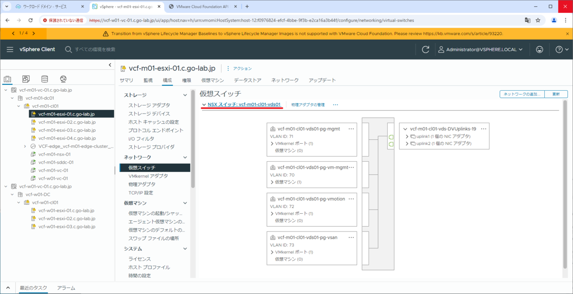
Task: Click the ネットワークの追加 button
Action: (x=522, y=94)
